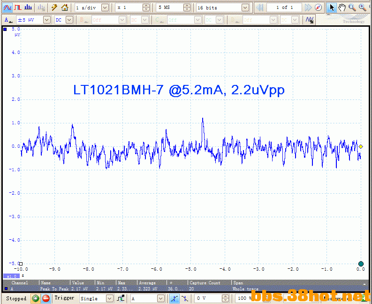Screen dimensions: 372x304
Task: Click the Span column header
Action: point(238,282)
